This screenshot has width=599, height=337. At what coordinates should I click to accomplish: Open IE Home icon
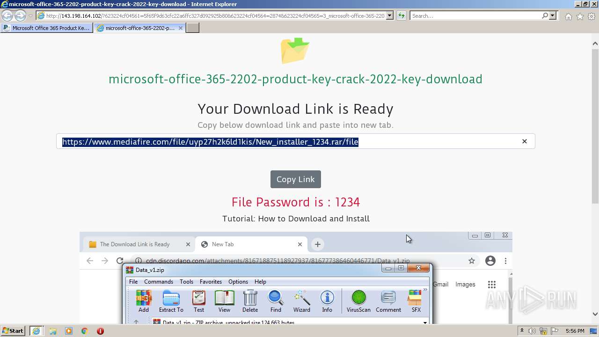[568, 16]
